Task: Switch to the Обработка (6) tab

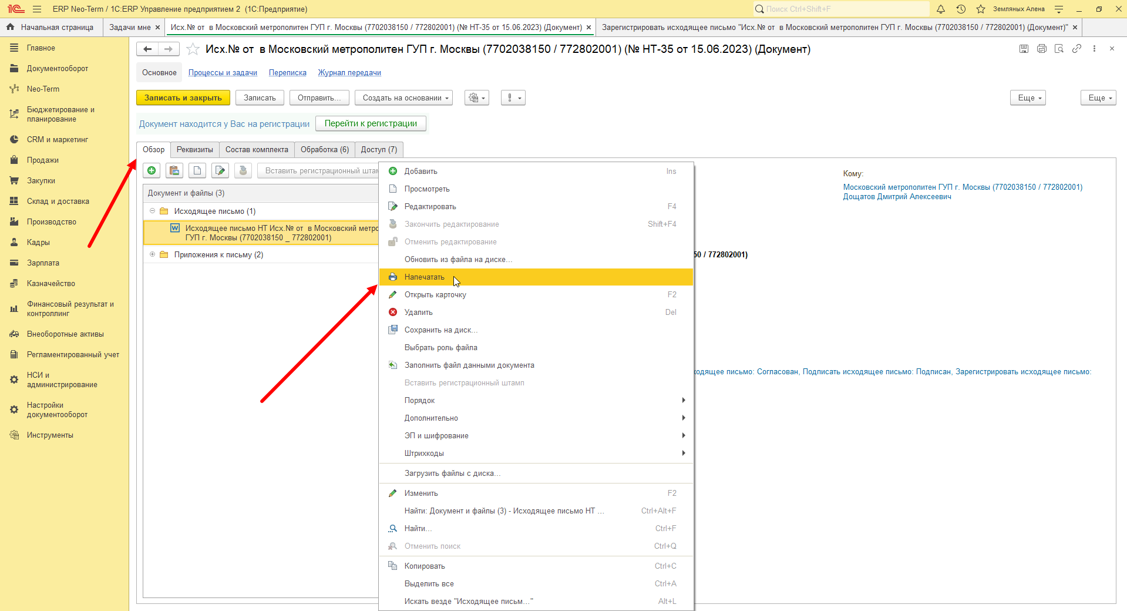Action: coord(325,150)
